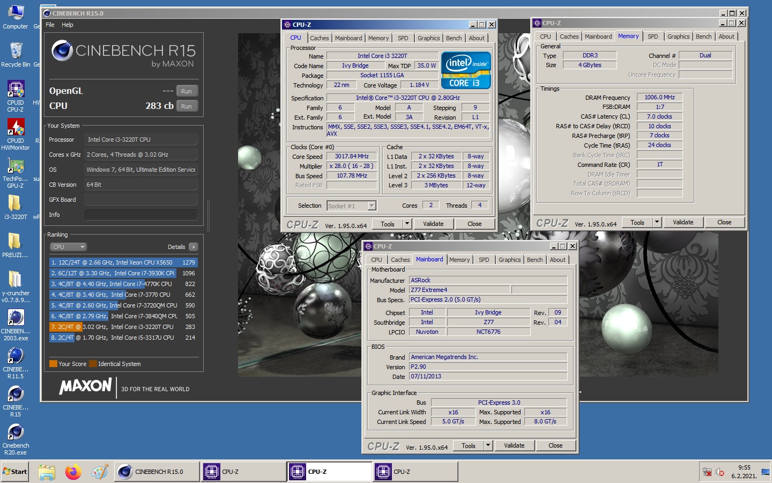
Task: Select ranking row Intel Xeon CPU X5650
Action: [124, 262]
